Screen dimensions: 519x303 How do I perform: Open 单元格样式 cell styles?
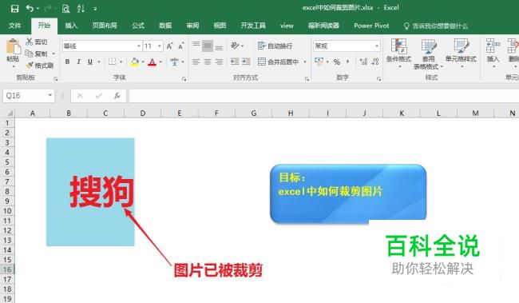pos(461,53)
